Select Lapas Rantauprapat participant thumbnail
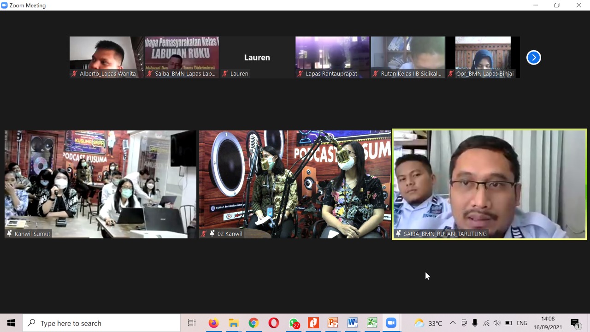Image resolution: width=590 pixels, height=332 pixels. pos(332,57)
